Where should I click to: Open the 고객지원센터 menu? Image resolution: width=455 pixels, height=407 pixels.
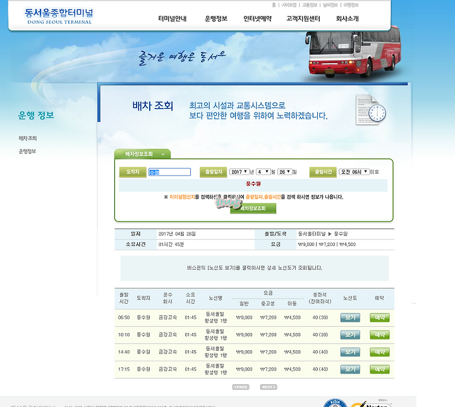(x=303, y=18)
